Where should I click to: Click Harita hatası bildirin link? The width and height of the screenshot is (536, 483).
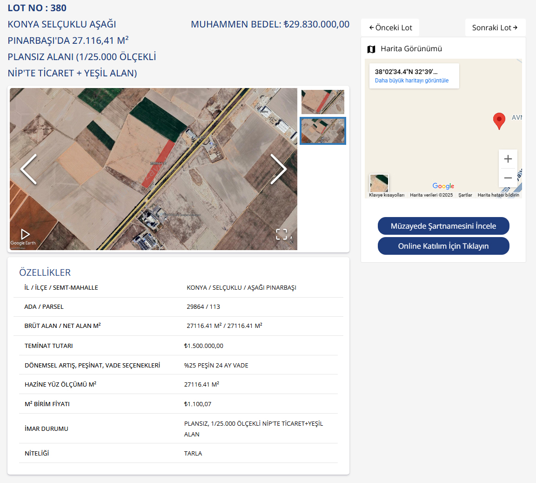(x=498, y=195)
